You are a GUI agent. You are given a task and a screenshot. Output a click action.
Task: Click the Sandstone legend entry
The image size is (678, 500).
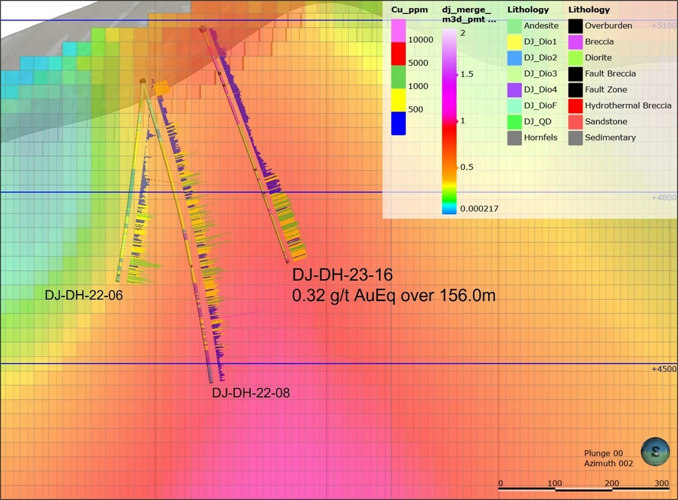[x=605, y=121]
